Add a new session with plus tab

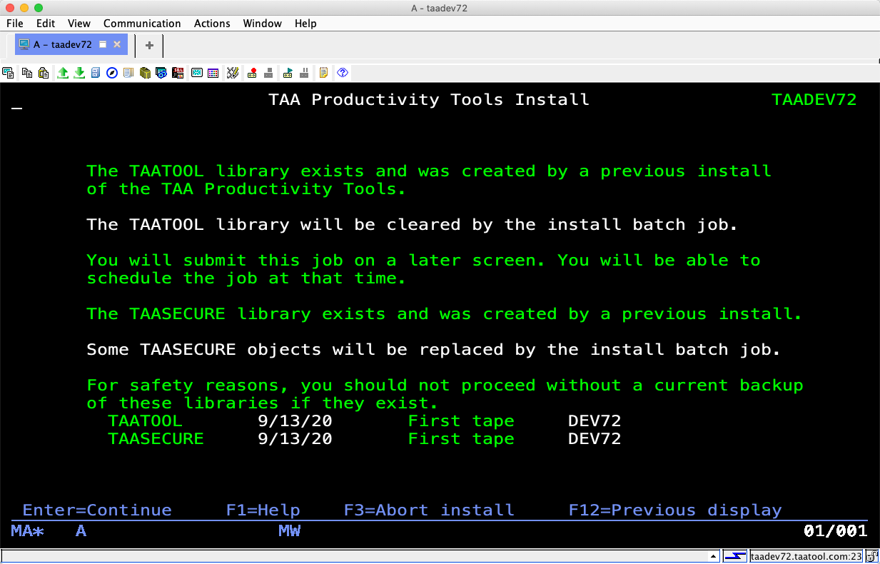[x=149, y=45]
